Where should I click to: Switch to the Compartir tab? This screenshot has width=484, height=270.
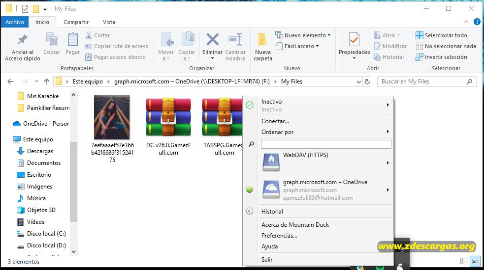[76, 22]
